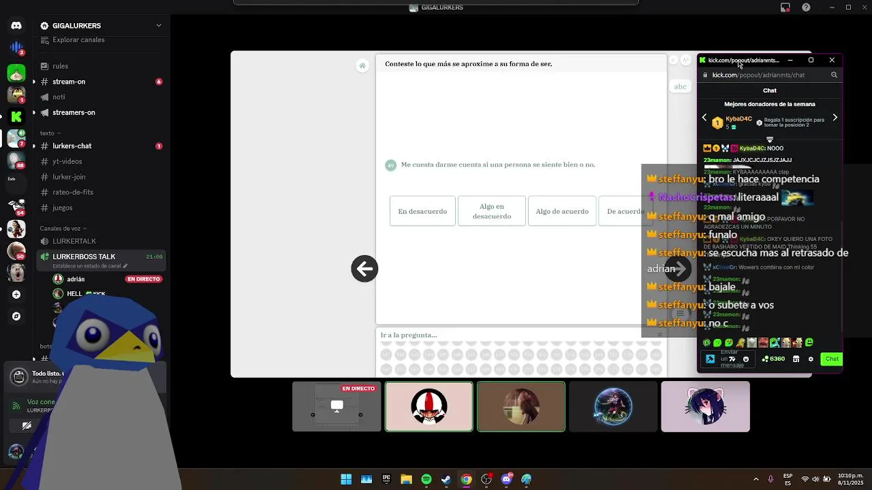
Task: Show hidden system tray icons
Action: tap(756, 479)
